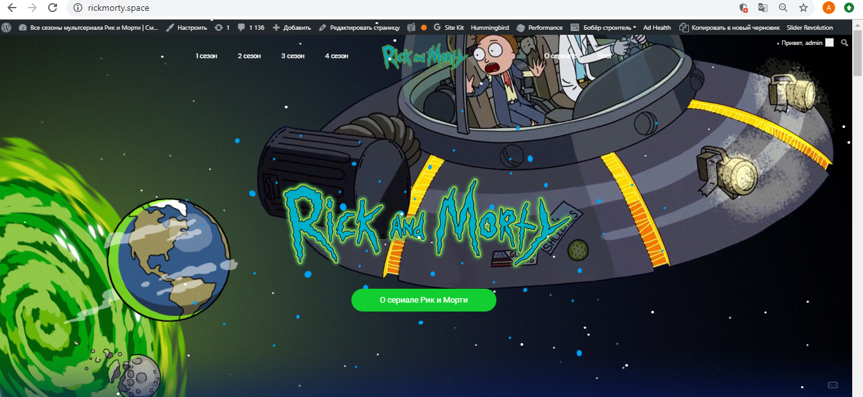The width and height of the screenshot is (863, 397).
Task: Reload the page with refresh icon
Action: [53, 8]
